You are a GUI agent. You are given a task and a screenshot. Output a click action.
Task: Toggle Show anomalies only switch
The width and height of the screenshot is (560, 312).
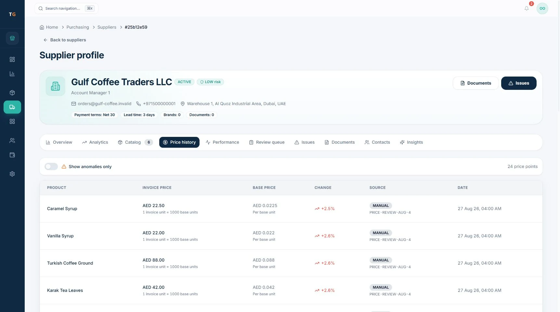[51, 166]
